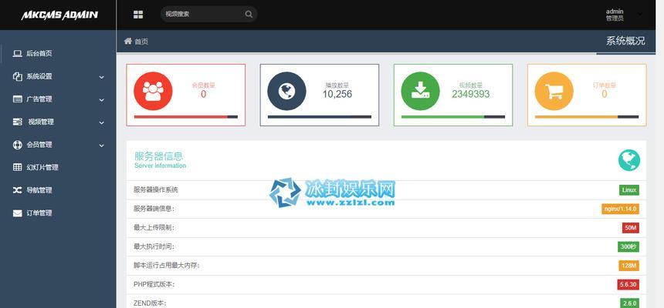Click the 幻灯片管理 table icon
The image size is (664, 308).
point(17,167)
